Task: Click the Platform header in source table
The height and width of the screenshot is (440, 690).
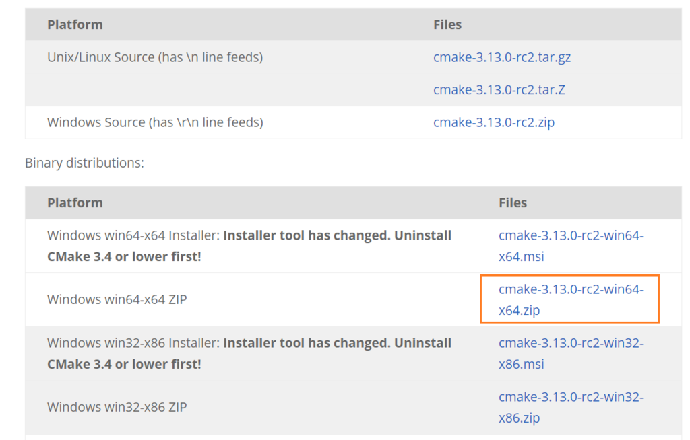Action: [75, 25]
